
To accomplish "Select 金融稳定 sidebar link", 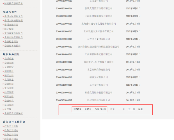I will pyautogui.click(x=9, y=67).
